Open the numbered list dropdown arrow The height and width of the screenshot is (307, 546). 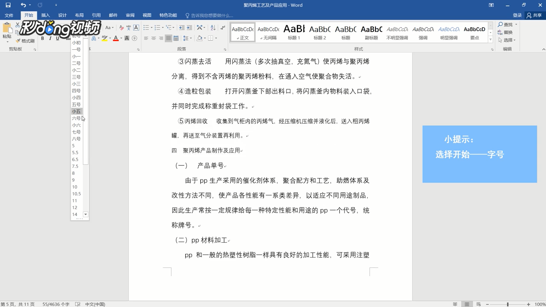[162, 27]
